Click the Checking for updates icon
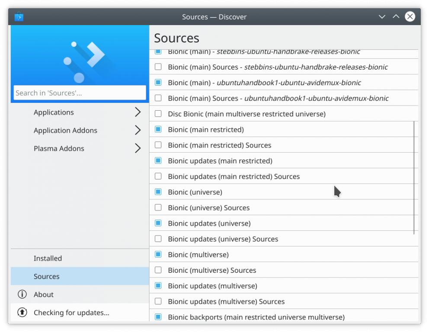Image resolution: width=429 pixels, height=332 pixels. [22, 312]
